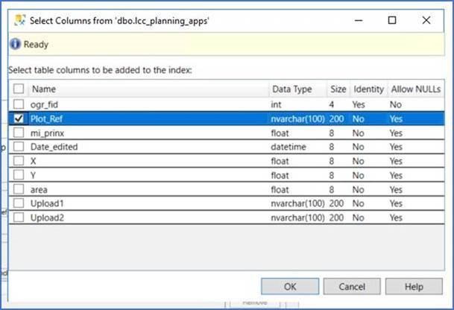Check the Upload2 column checkbox

click(x=19, y=218)
